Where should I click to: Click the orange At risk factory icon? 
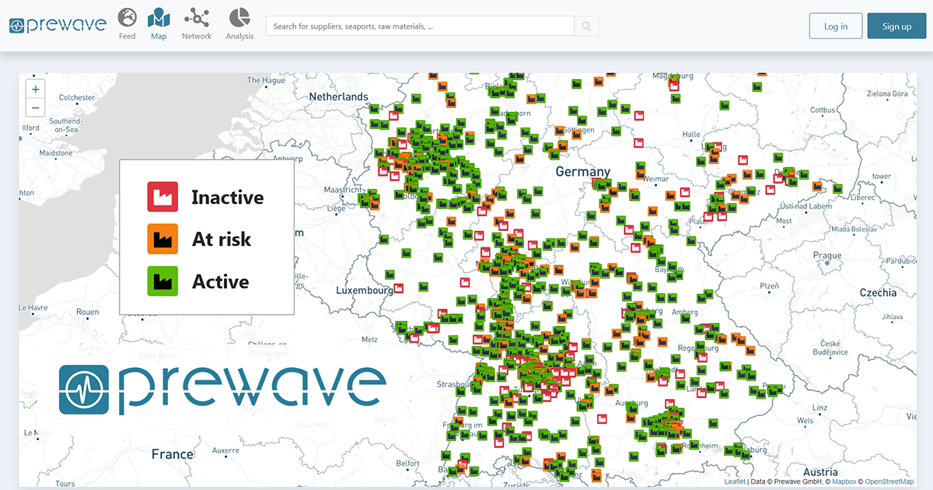pos(163,239)
